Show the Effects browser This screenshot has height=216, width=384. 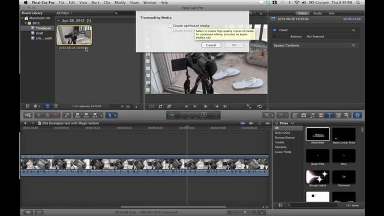295,115
